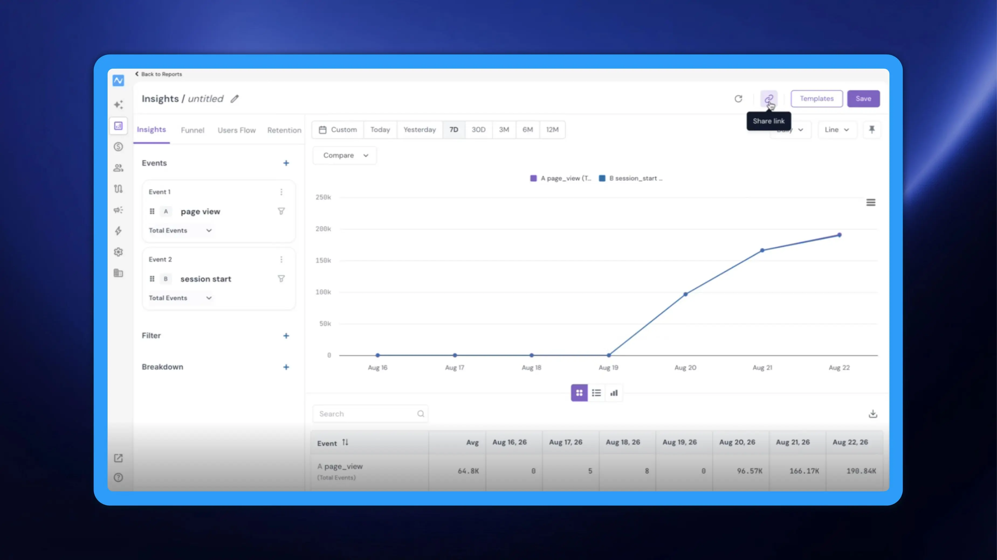997x560 pixels.
Task: Select the 12M date range
Action: click(x=552, y=129)
